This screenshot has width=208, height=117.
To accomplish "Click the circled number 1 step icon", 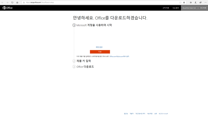I will [x=74, y=25].
